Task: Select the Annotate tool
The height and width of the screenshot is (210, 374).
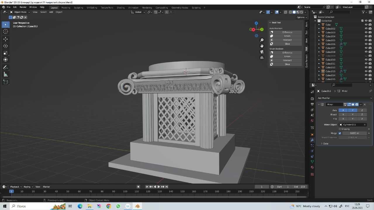Action: [x=5, y=67]
